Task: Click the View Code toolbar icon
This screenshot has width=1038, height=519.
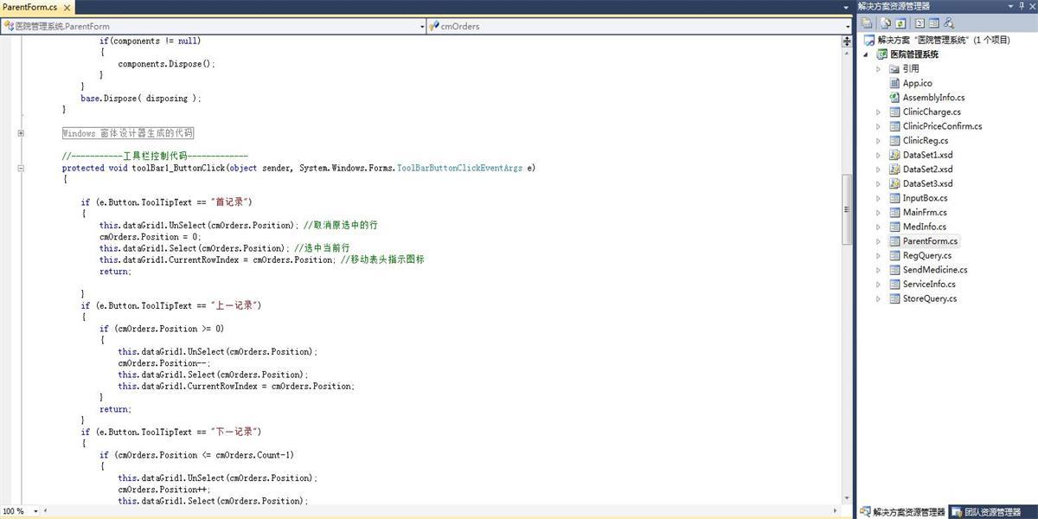Action: (x=919, y=23)
